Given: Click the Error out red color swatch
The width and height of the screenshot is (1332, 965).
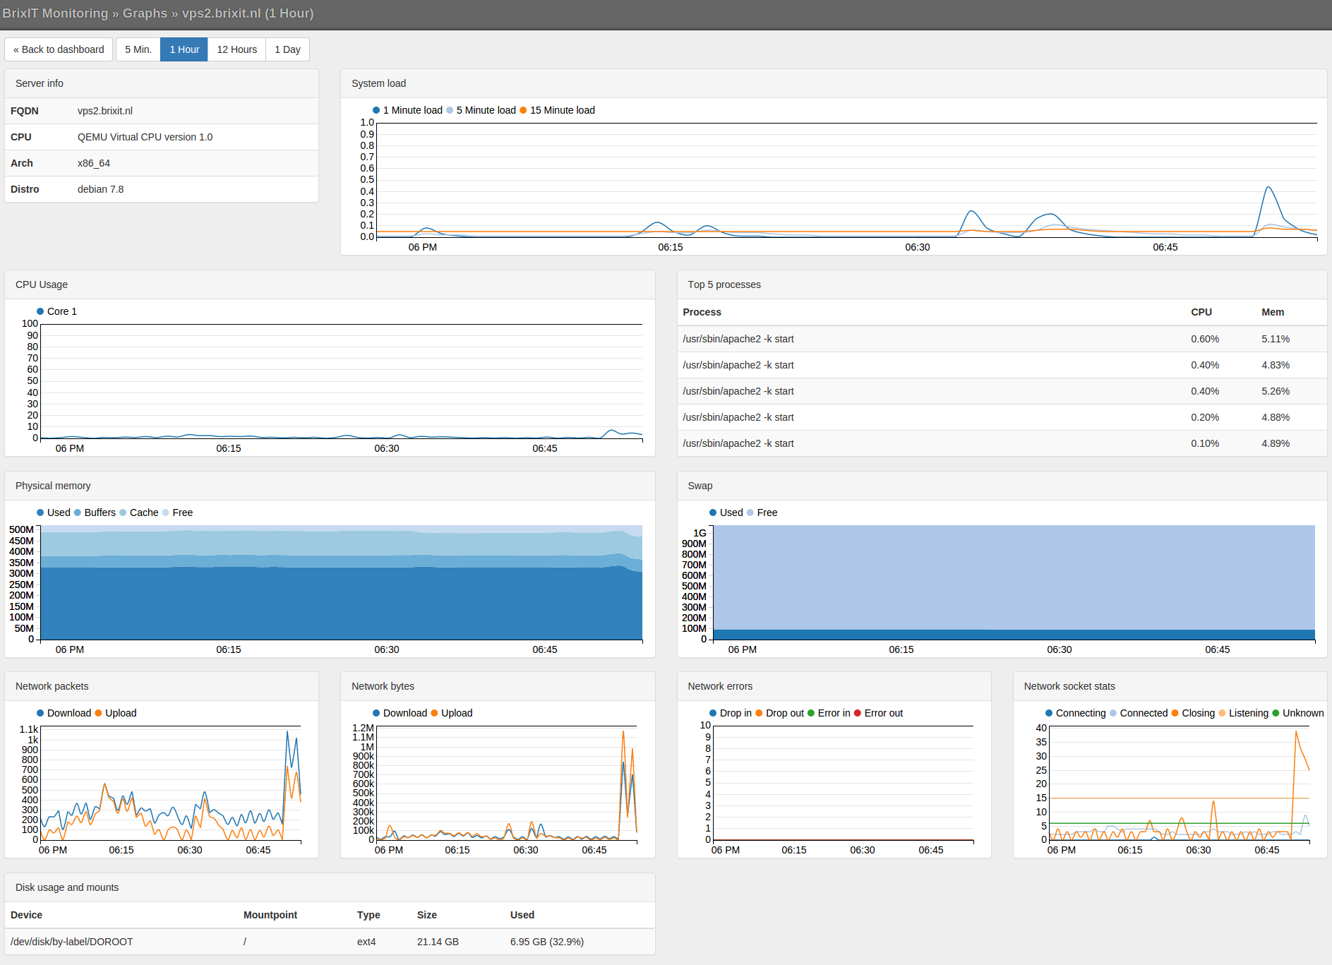Looking at the screenshot, I should tap(856, 713).
